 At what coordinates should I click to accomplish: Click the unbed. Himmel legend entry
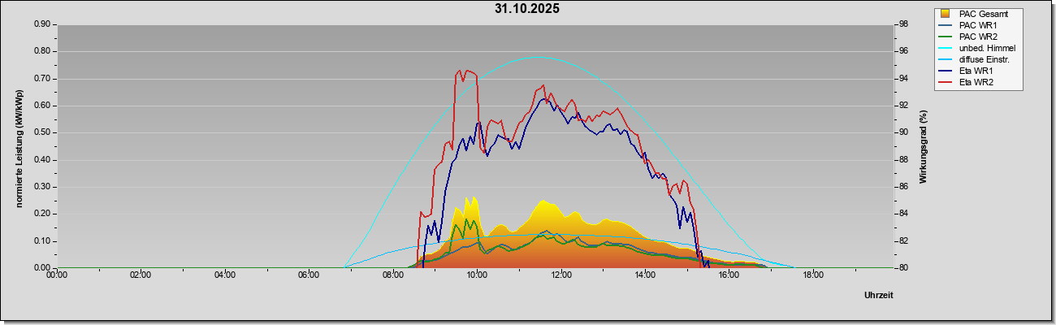tap(977, 48)
